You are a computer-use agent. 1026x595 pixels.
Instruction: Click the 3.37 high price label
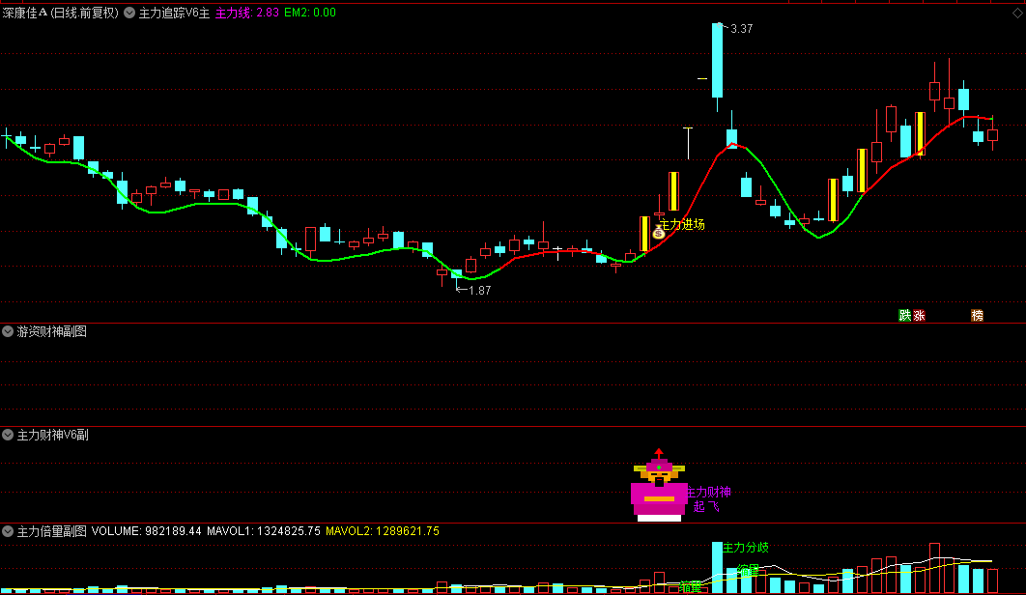click(x=741, y=29)
